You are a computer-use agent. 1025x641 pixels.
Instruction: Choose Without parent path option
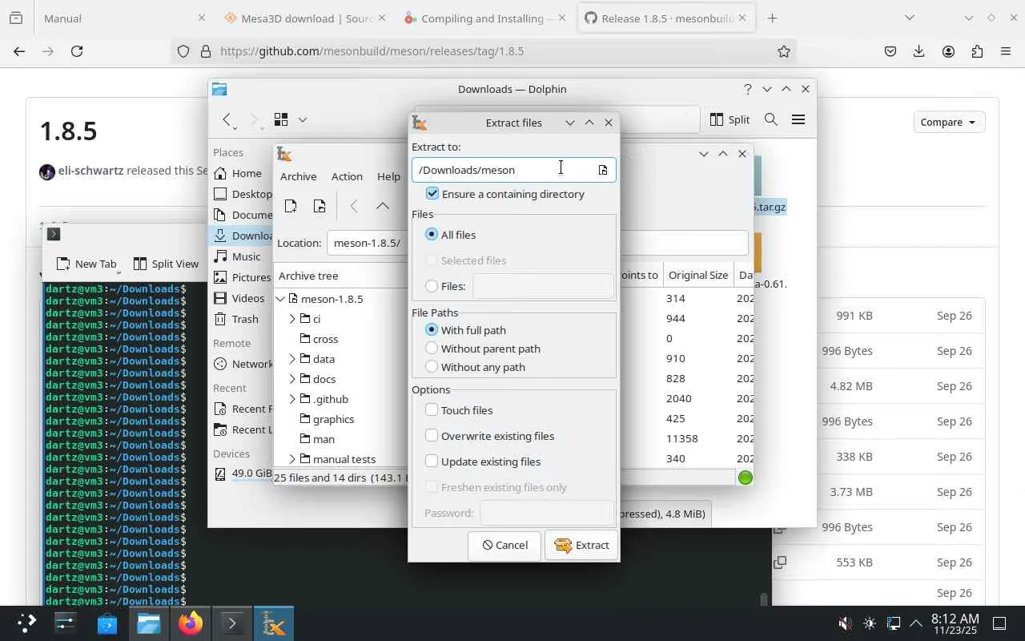[x=432, y=349]
